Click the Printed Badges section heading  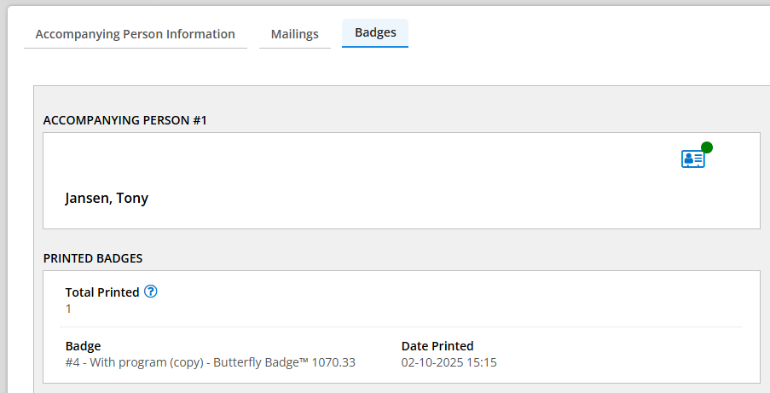(x=92, y=257)
